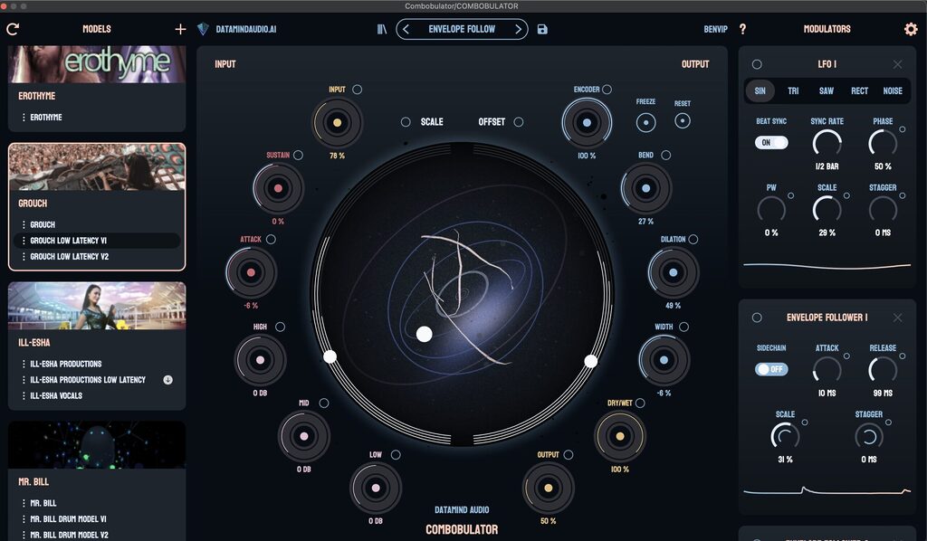Image resolution: width=927 pixels, height=541 pixels.
Task: Click drag handle for Ill-Esha Vocals
Action: point(24,395)
